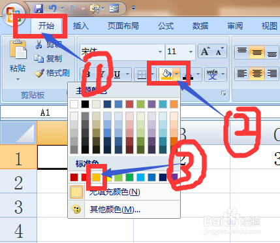Open the 页面布局 tab
This screenshot has height=243, width=280.
tap(123, 26)
